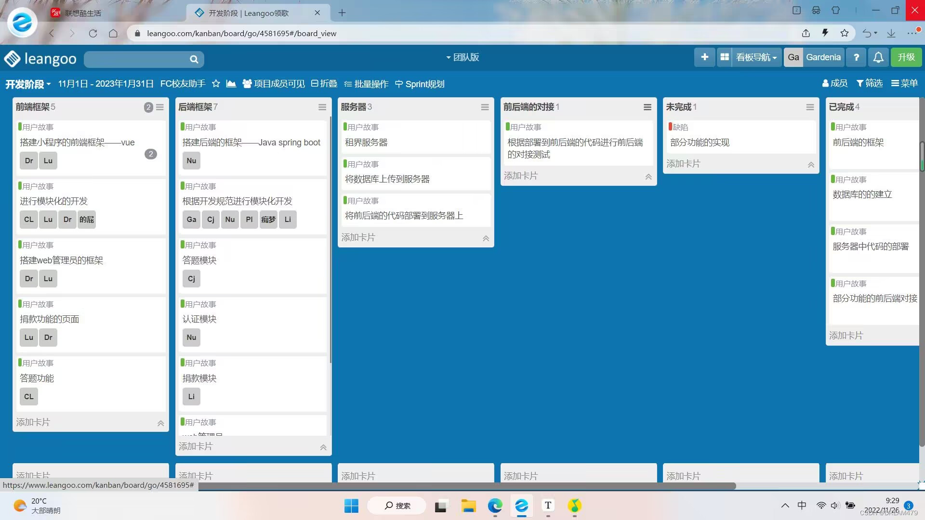Image resolution: width=925 pixels, height=520 pixels.
Task: Click 前端框架 header count badge
Action: [x=148, y=107]
